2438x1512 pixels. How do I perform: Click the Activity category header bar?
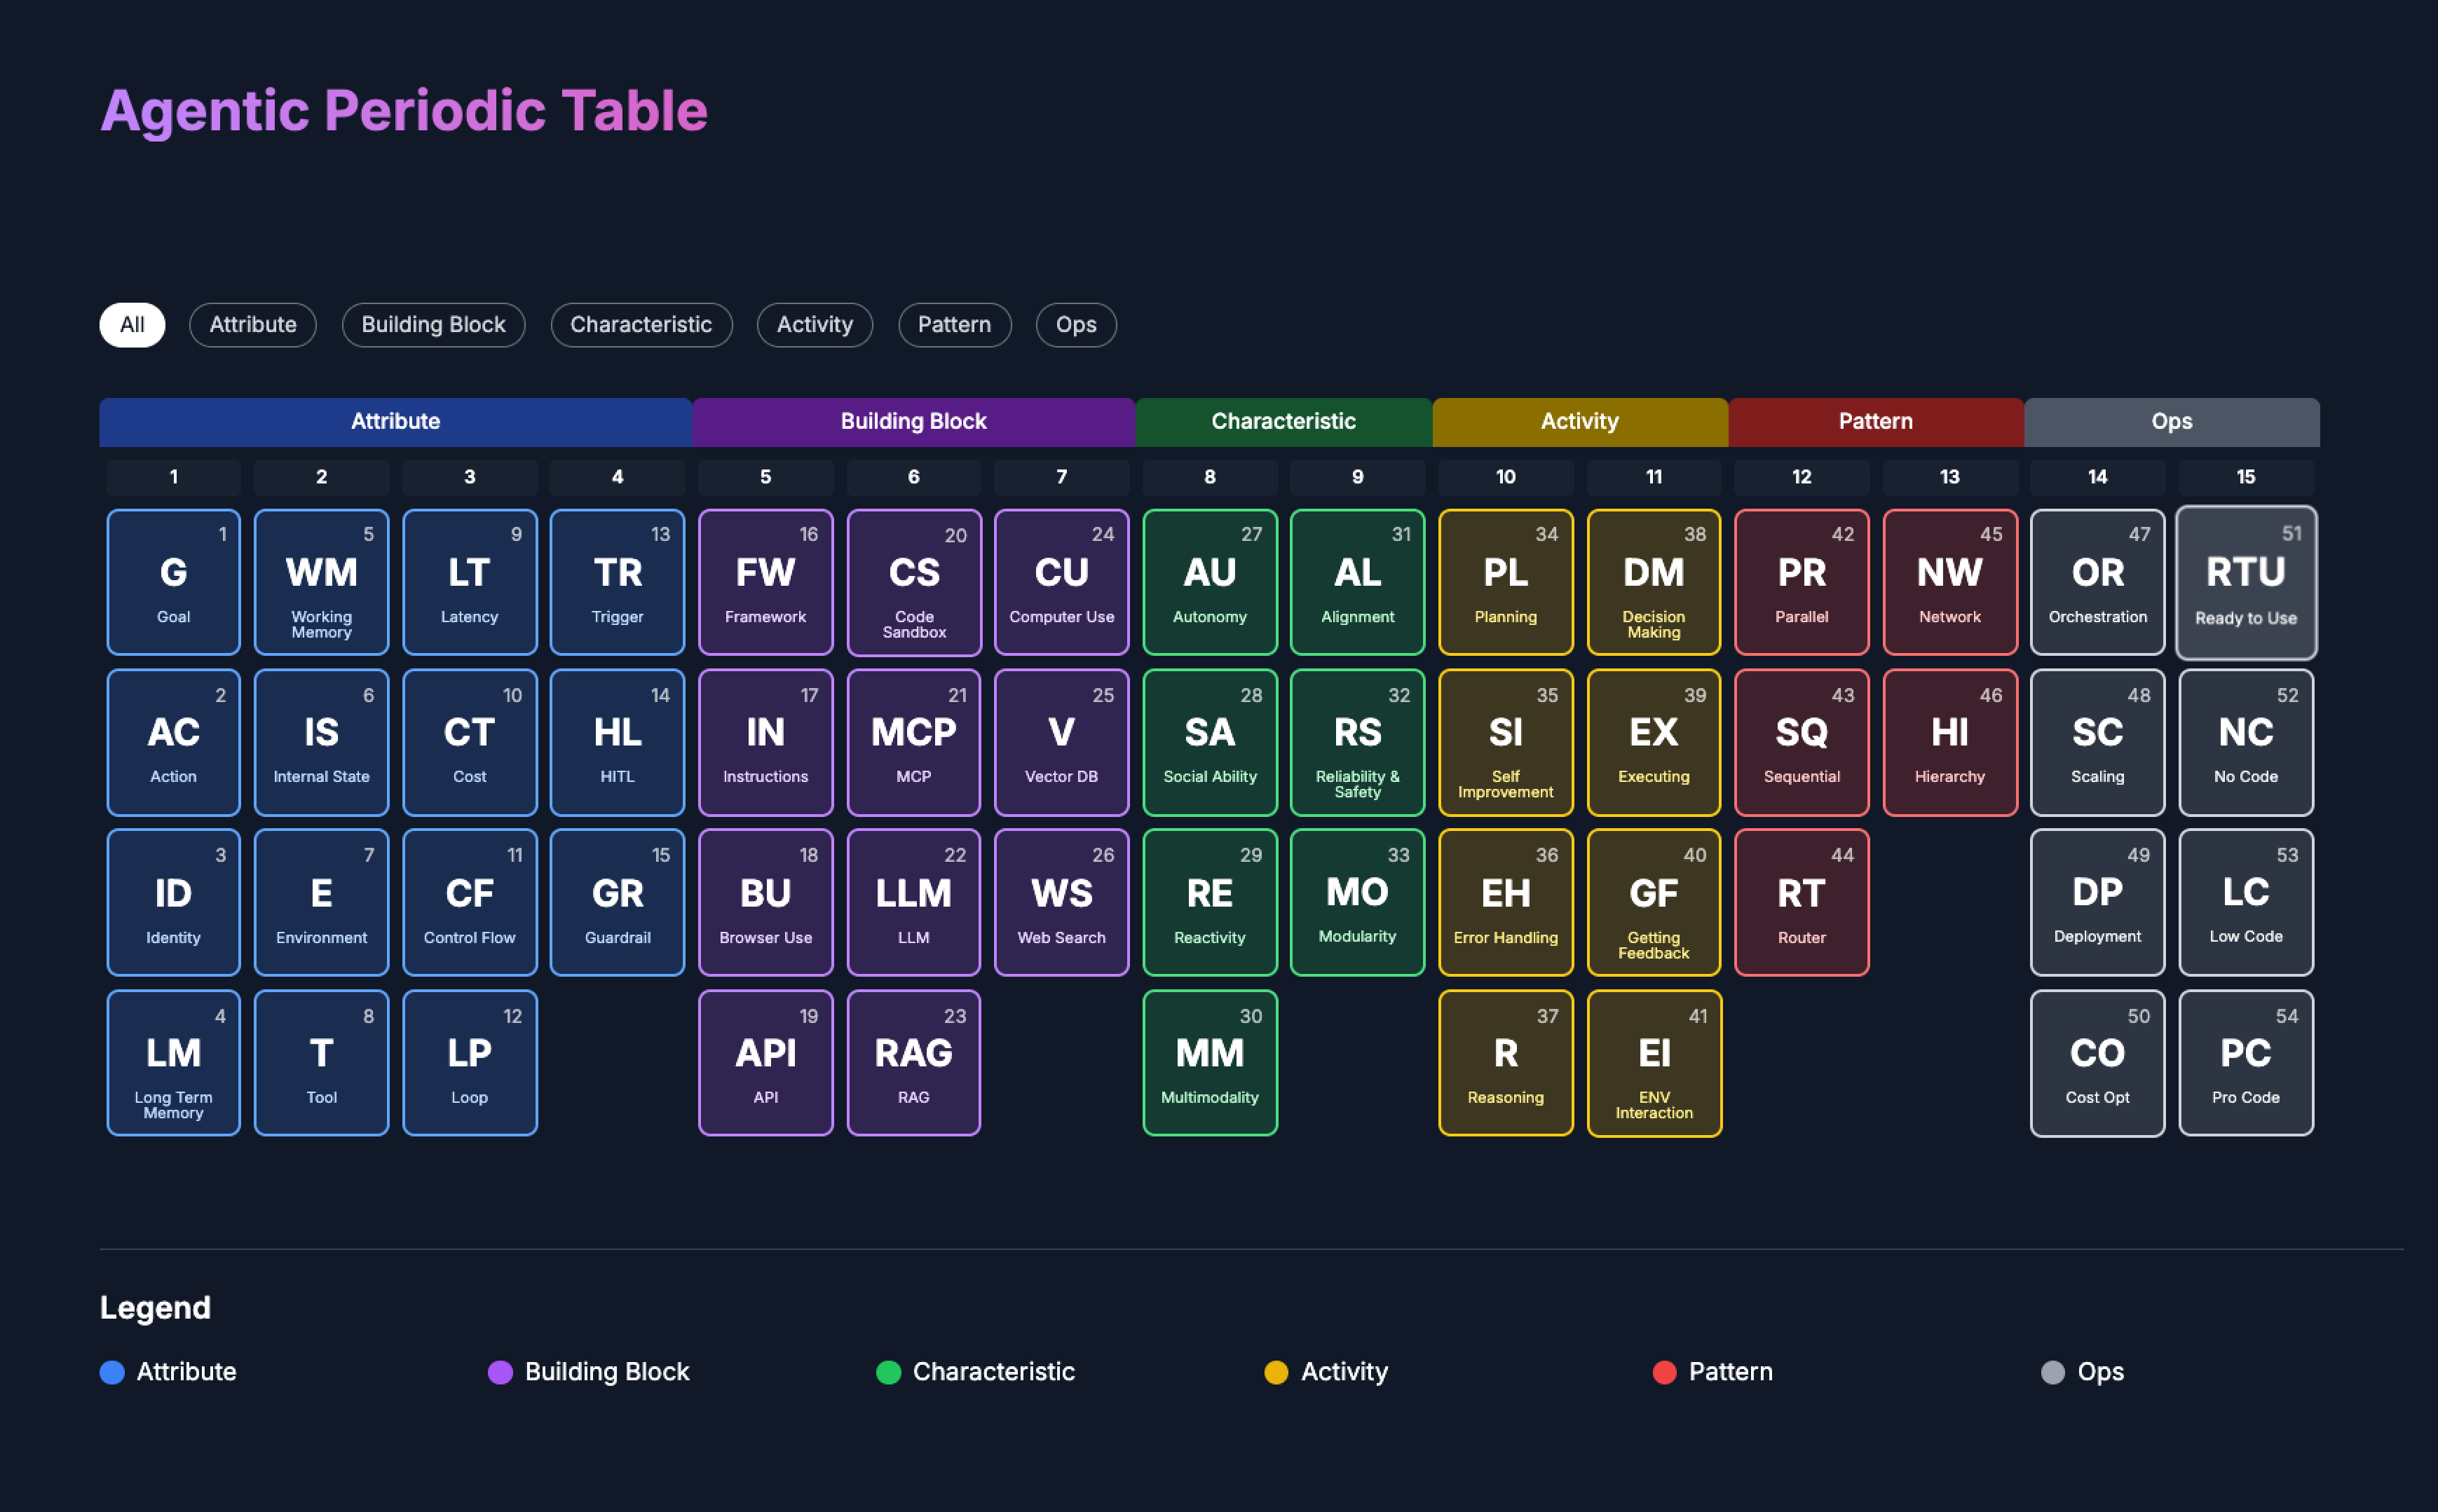coord(1579,422)
